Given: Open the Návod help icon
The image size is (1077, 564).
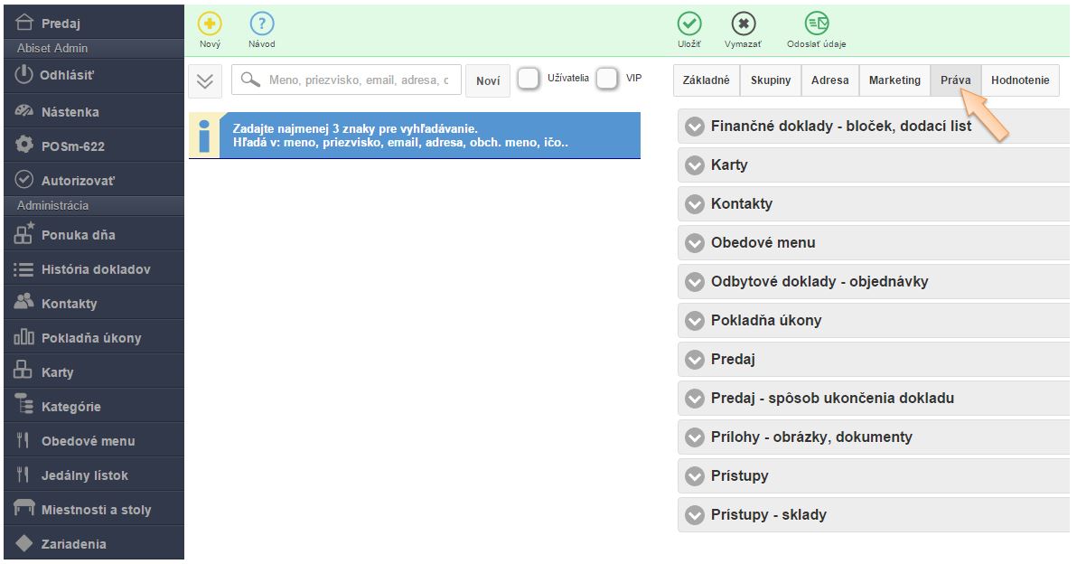Looking at the screenshot, I should (262, 24).
